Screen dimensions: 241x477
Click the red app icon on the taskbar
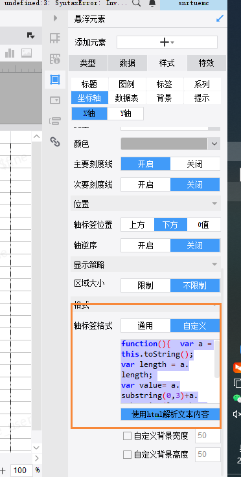point(237,368)
